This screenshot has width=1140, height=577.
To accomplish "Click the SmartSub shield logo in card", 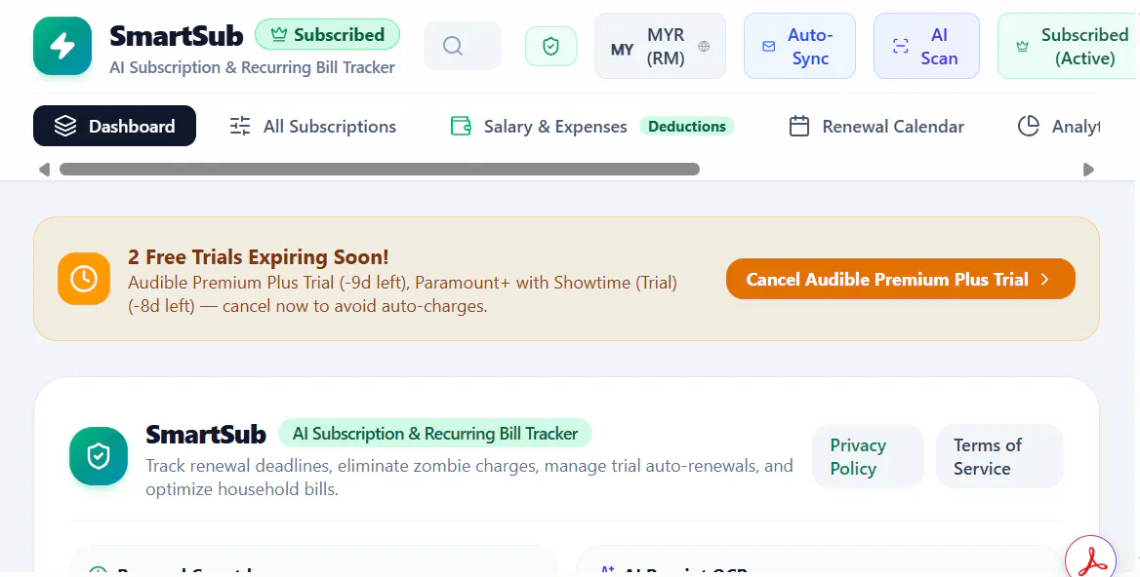I will coord(99,456).
